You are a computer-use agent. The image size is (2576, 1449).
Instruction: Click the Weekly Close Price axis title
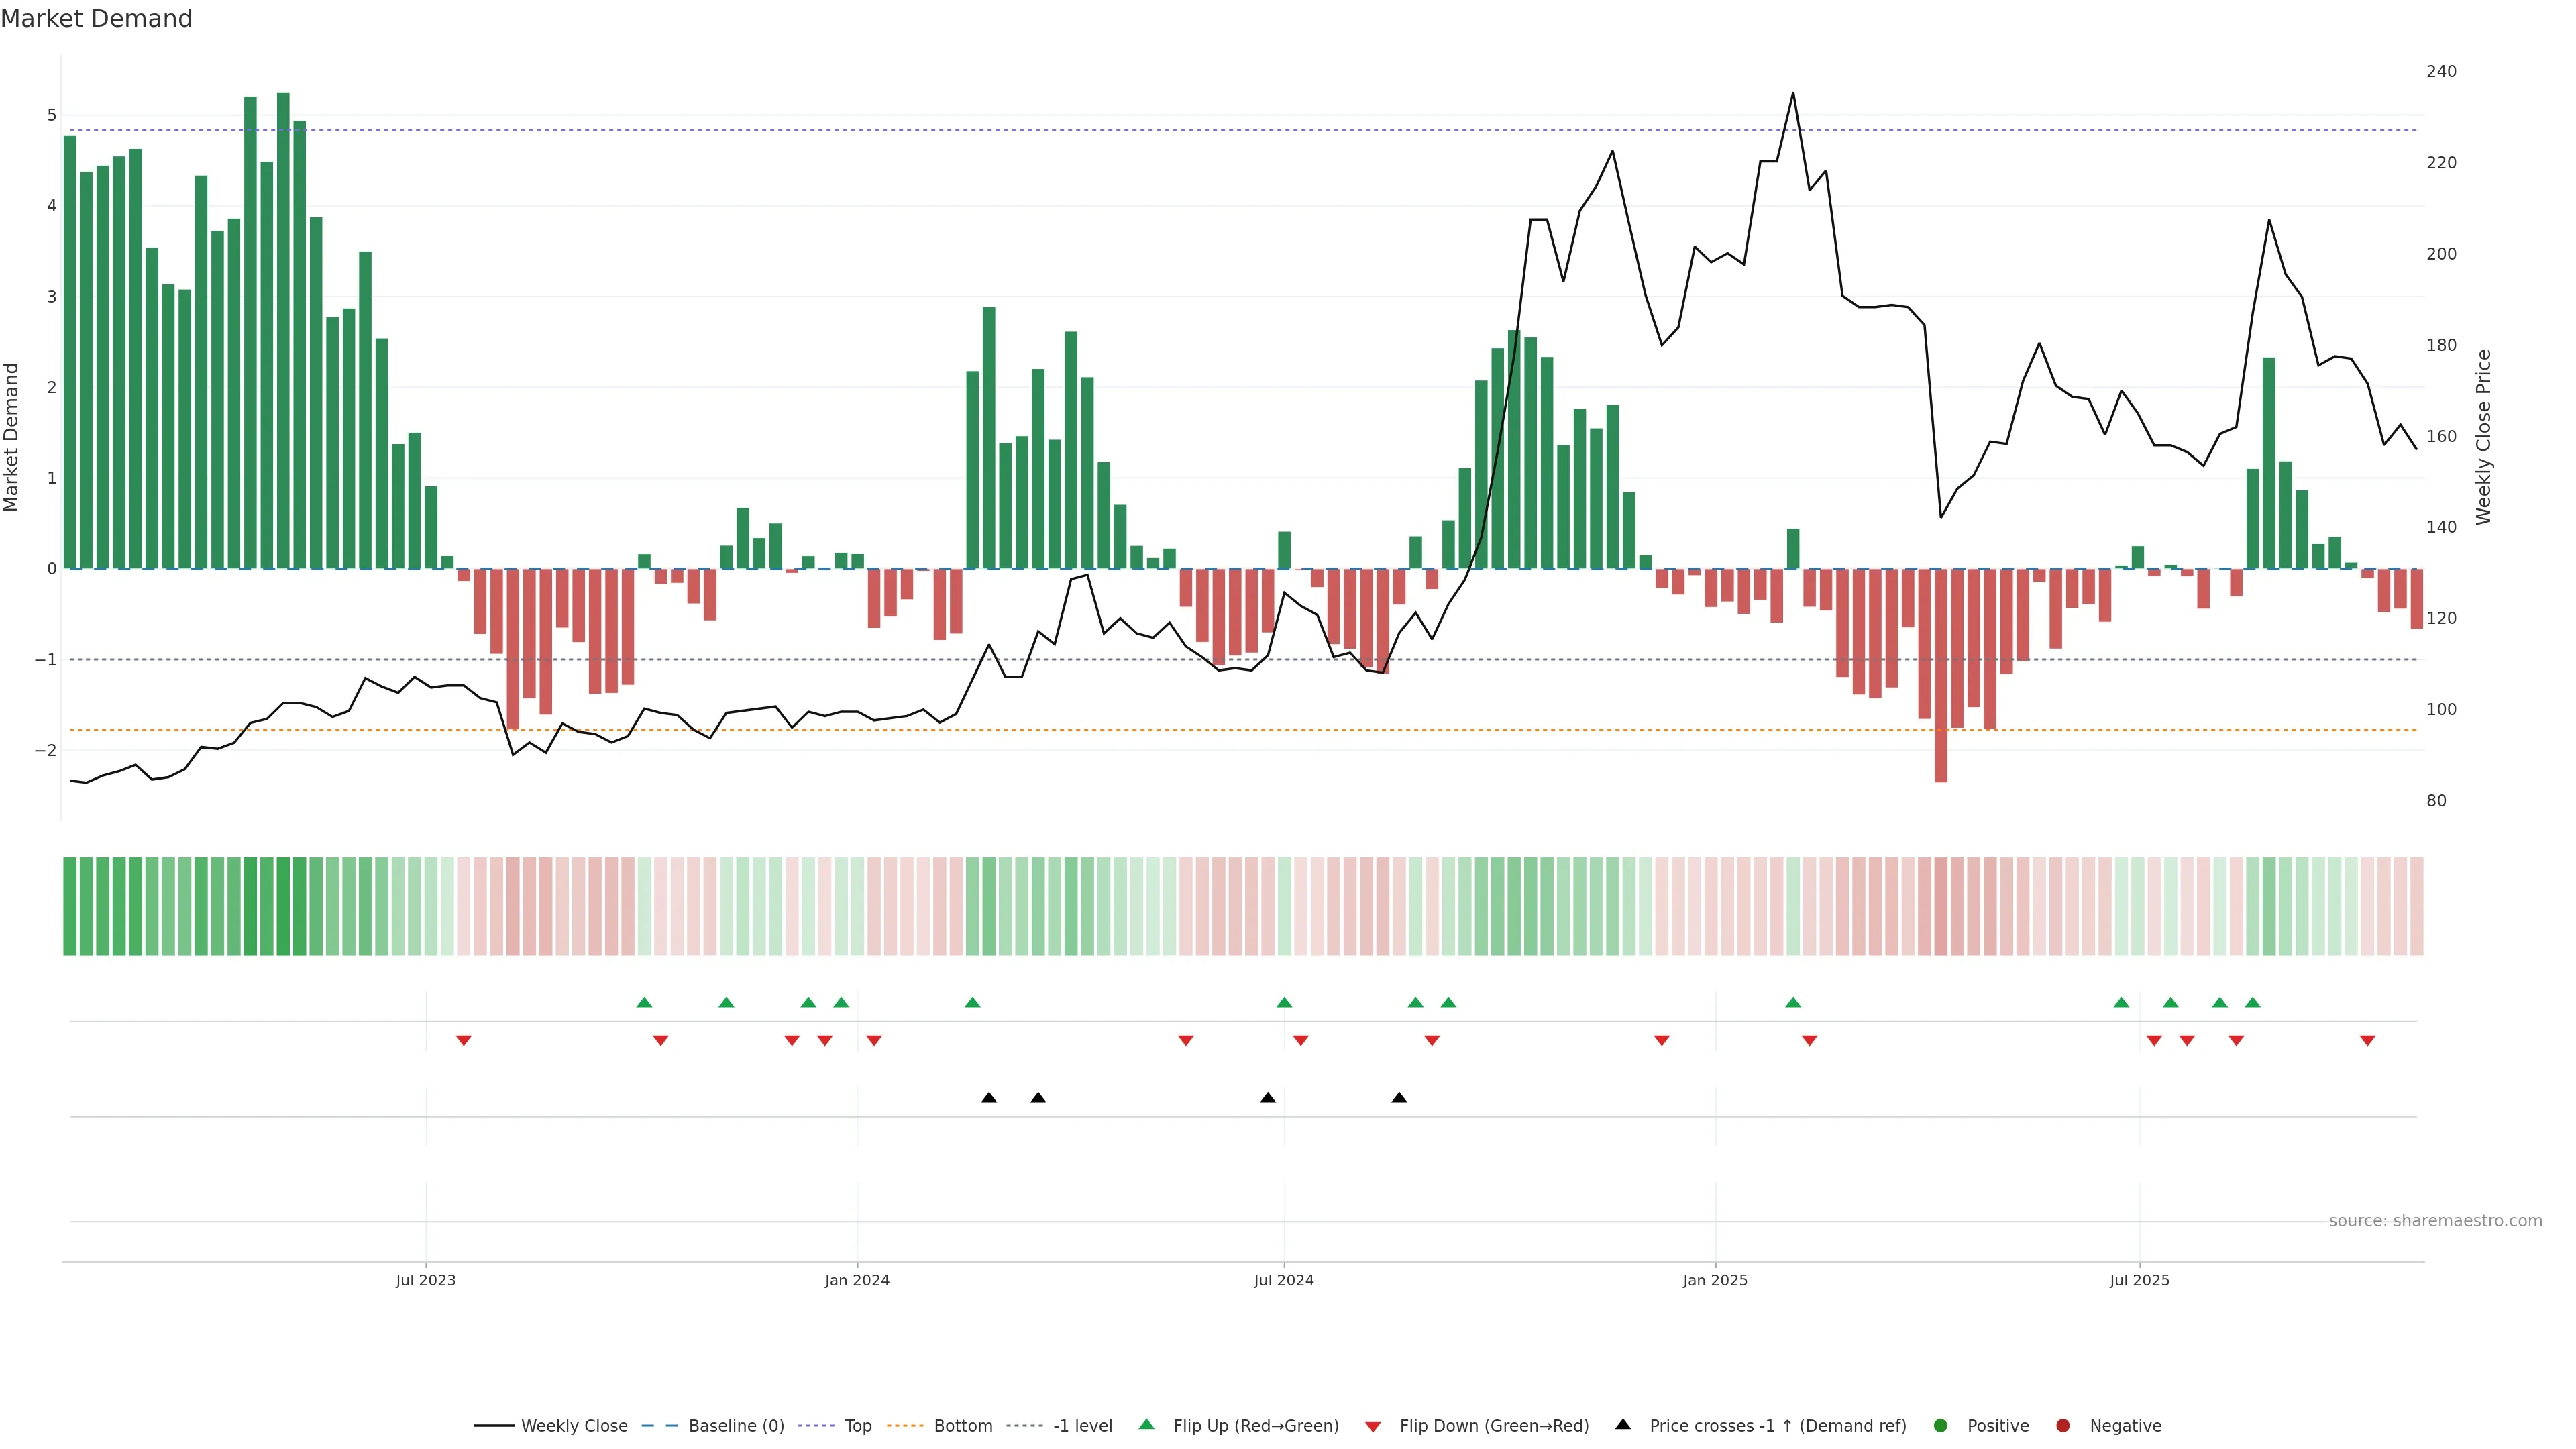tap(2484, 437)
